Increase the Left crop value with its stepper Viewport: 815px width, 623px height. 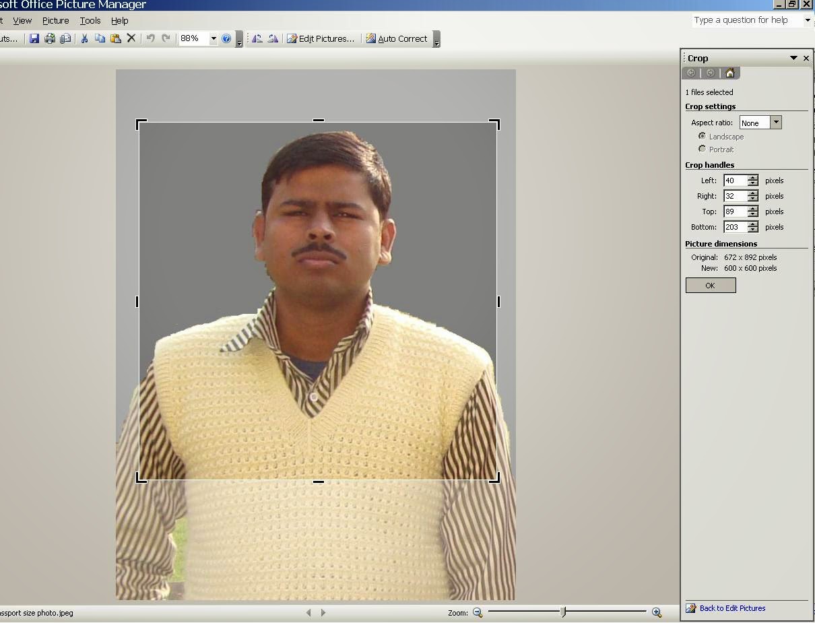point(752,177)
